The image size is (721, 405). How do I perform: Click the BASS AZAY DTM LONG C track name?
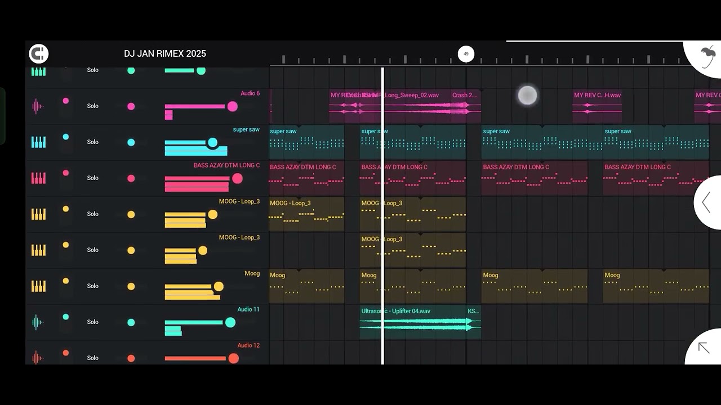[x=227, y=165]
